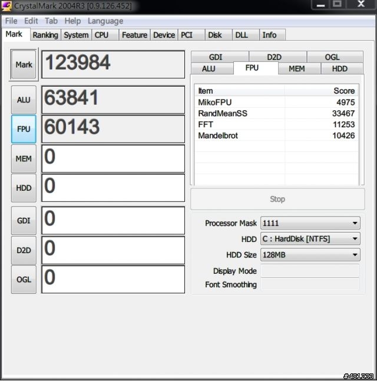Click the Item column header

240,91
